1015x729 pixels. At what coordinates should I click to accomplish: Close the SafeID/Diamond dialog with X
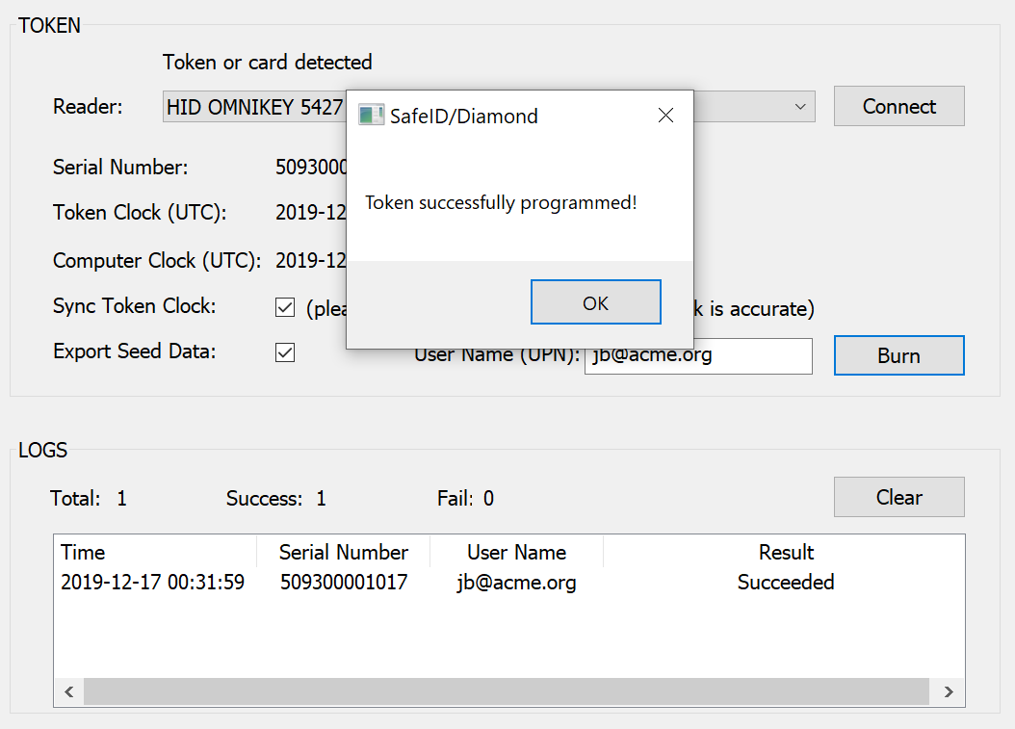point(665,117)
